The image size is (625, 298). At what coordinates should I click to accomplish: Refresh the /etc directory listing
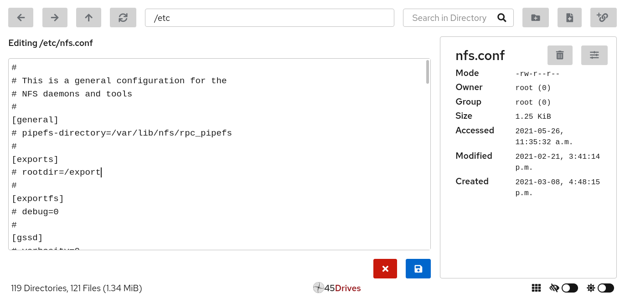pos(123,18)
